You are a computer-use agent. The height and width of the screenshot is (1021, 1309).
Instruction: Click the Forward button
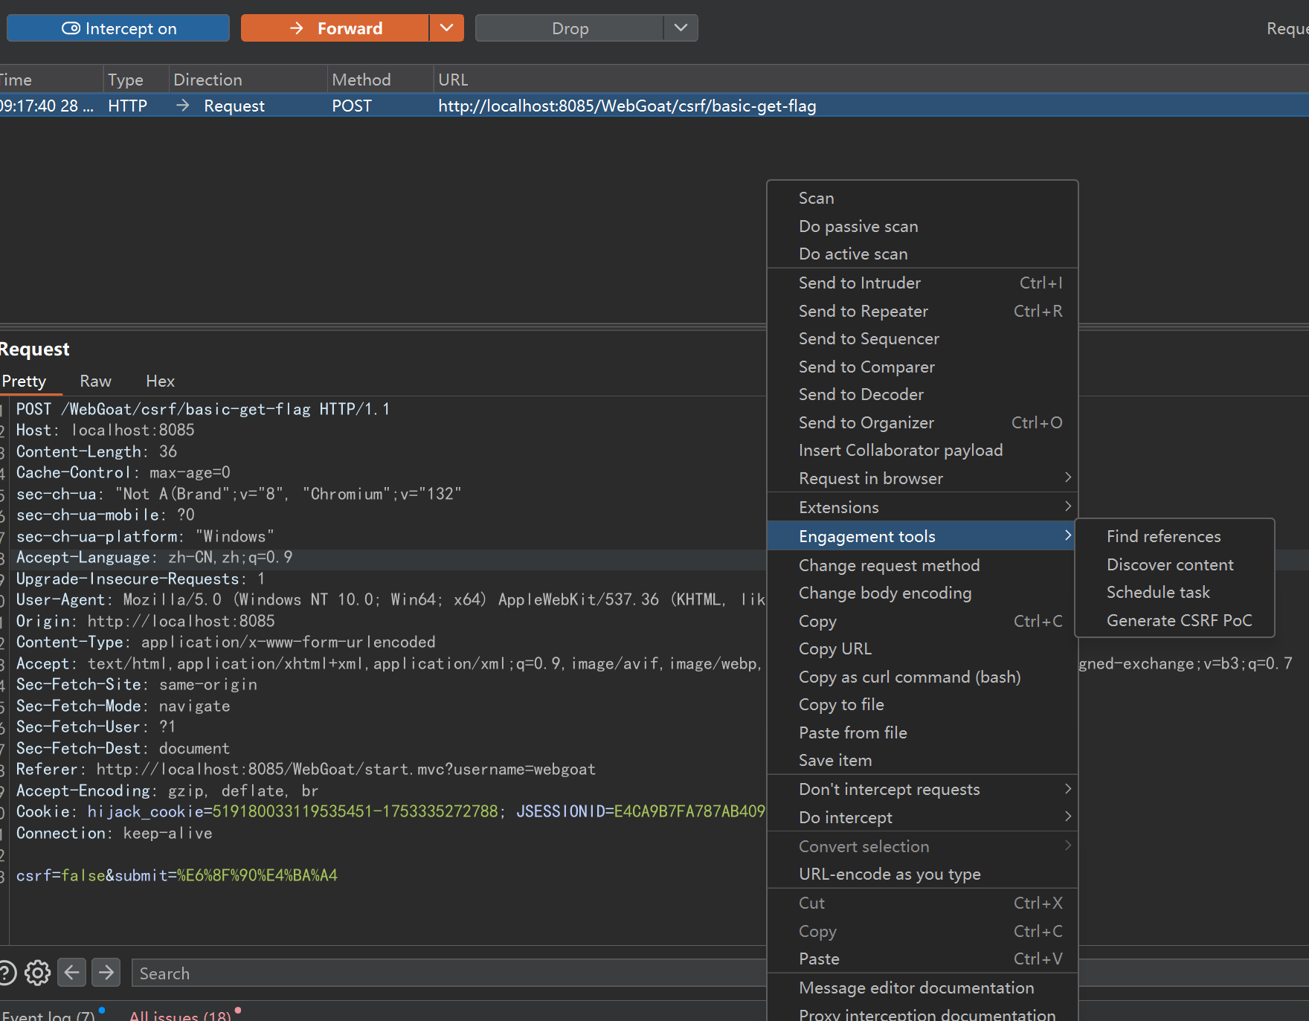click(x=335, y=28)
